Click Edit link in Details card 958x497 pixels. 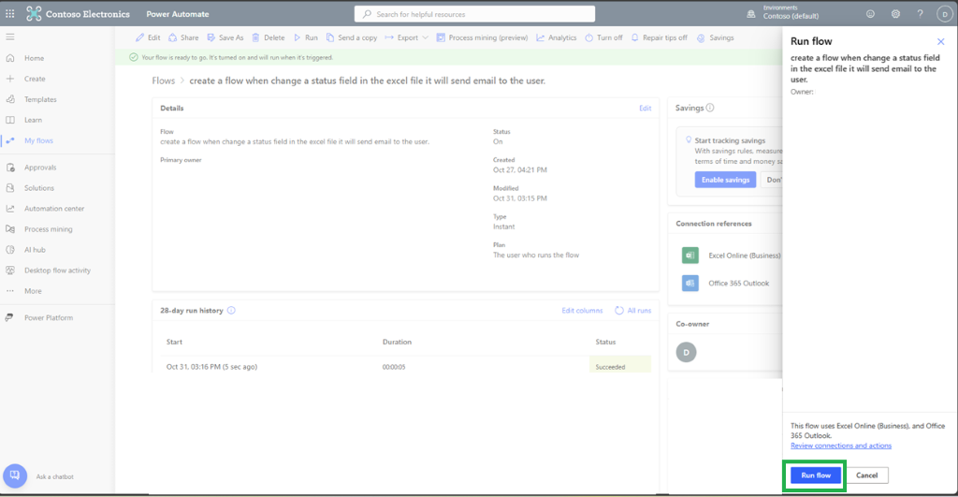click(646, 109)
